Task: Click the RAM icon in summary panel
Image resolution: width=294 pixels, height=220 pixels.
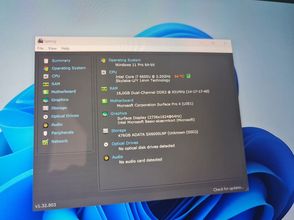Action: (x=104, y=89)
